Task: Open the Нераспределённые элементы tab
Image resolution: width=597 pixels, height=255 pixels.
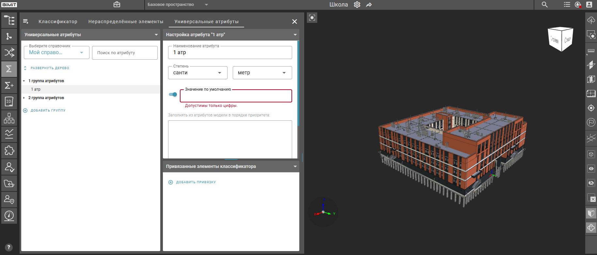Action: (x=126, y=22)
